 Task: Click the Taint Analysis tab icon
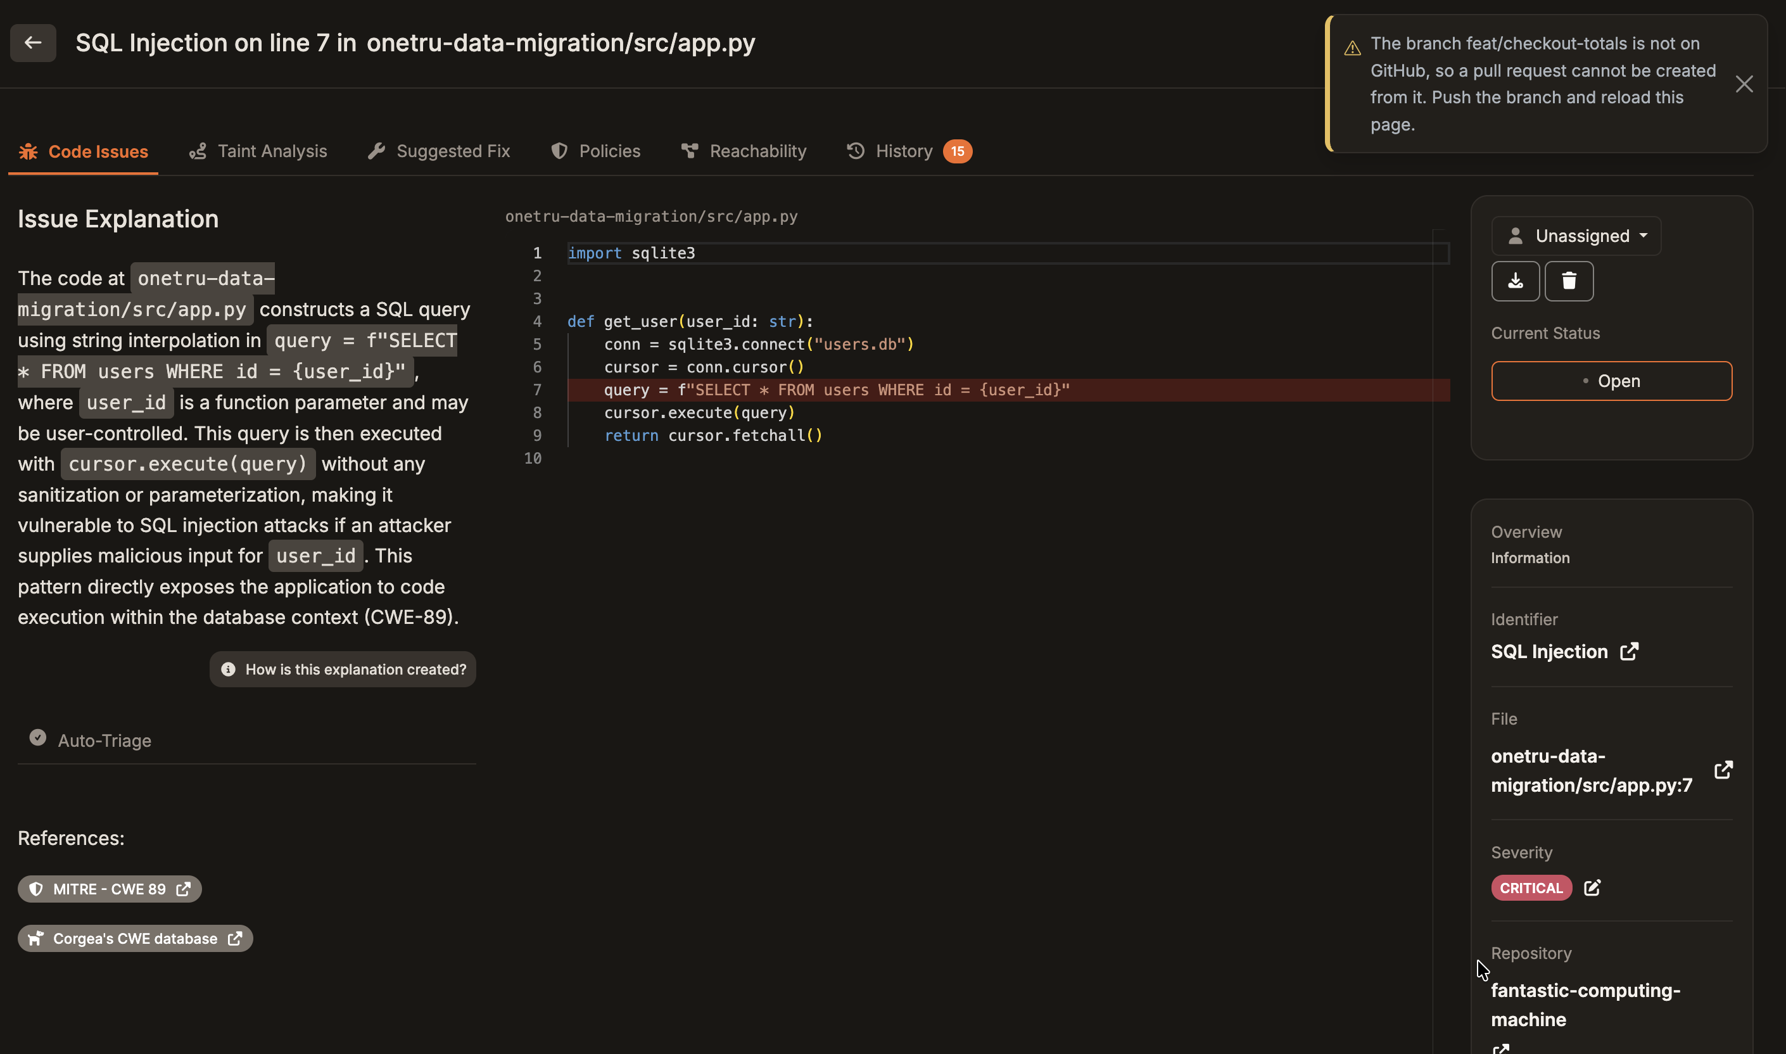pos(198,151)
